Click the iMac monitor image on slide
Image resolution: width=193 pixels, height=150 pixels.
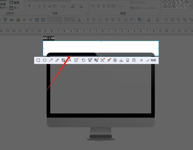[x=101, y=97]
